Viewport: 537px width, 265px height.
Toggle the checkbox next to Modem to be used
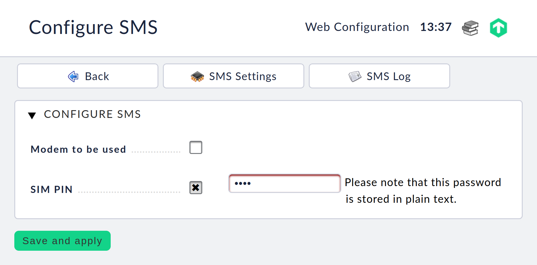(196, 147)
